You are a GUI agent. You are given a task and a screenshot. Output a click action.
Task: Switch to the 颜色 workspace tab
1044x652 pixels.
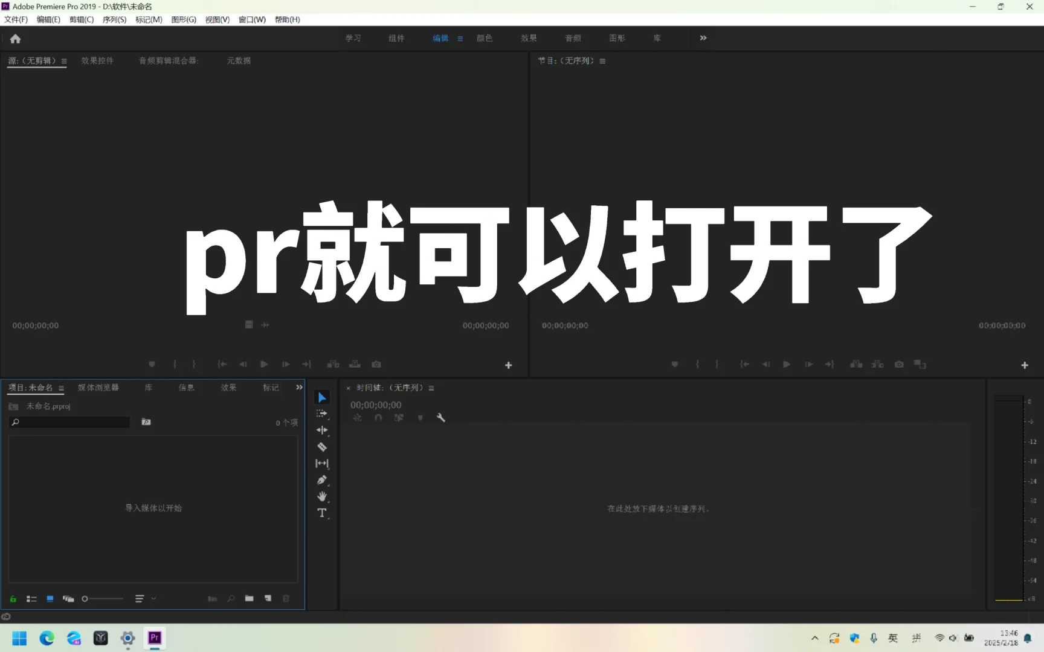click(484, 37)
